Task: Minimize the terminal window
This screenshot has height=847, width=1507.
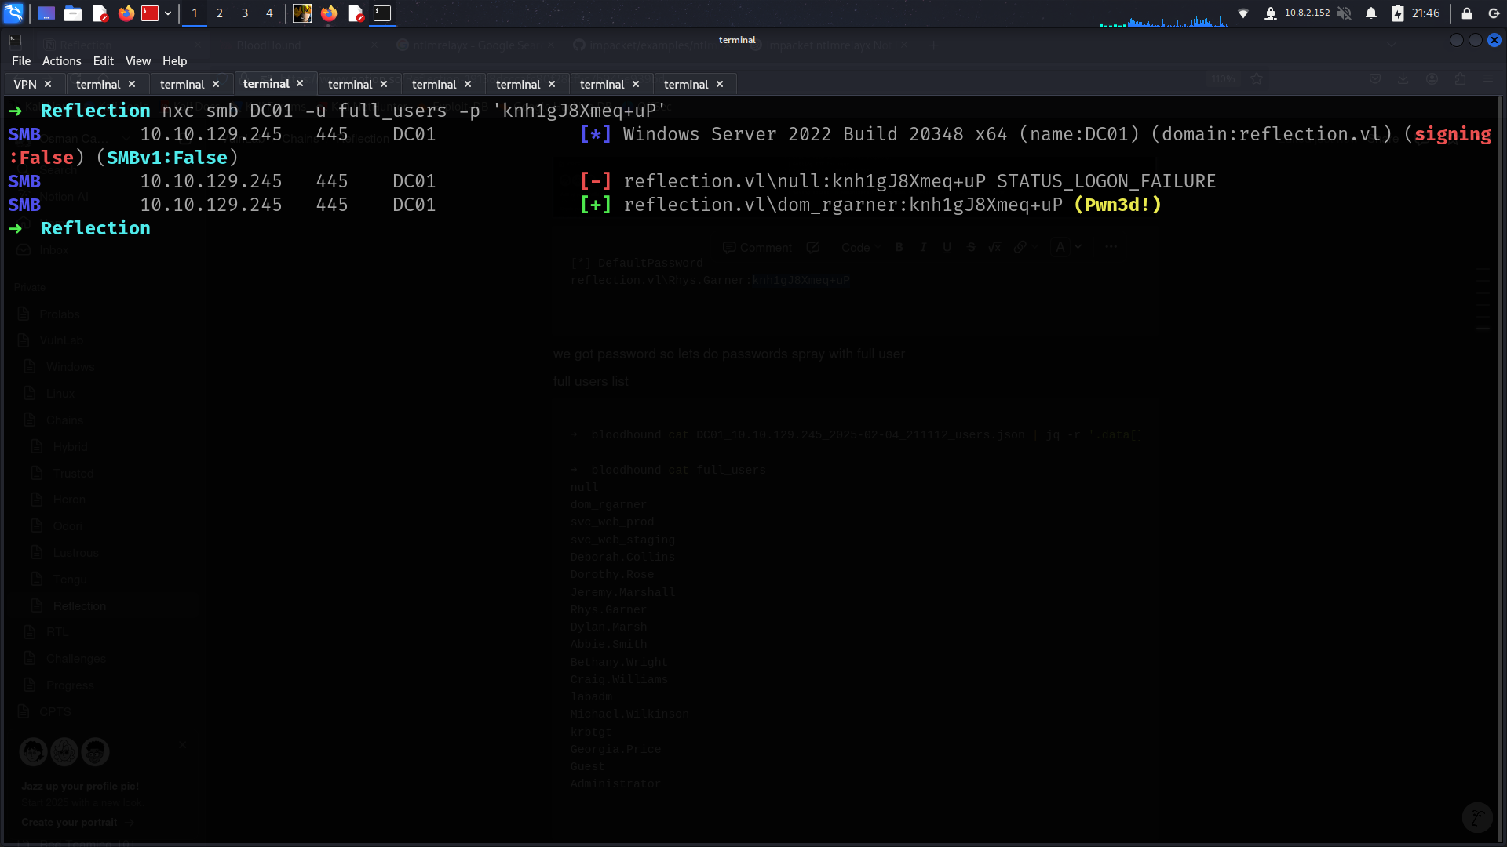Action: click(x=1457, y=40)
